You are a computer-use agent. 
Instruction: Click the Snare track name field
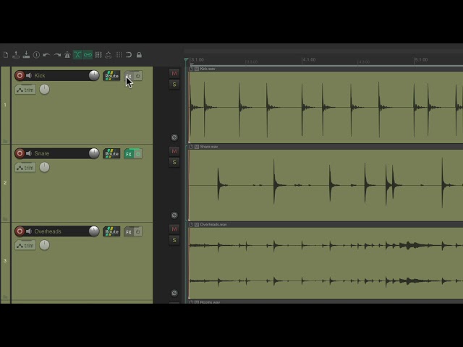pyautogui.click(x=61, y=153)
